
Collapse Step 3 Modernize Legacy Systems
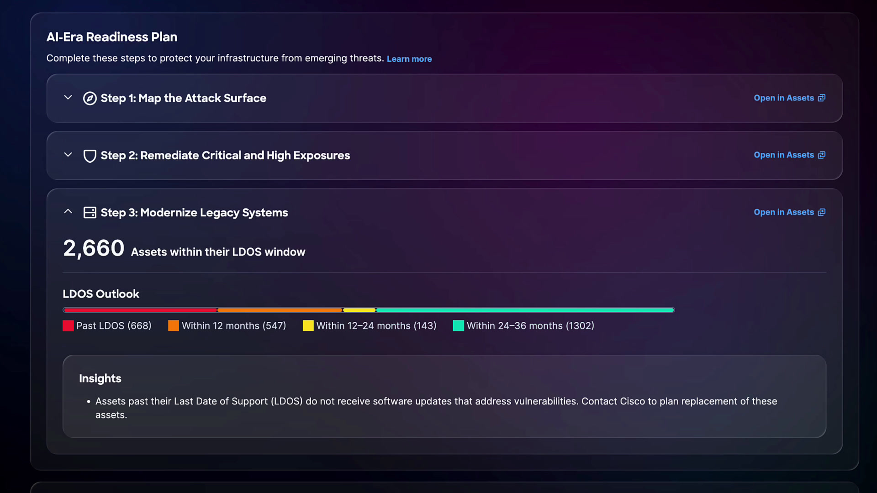pos(68,211)
